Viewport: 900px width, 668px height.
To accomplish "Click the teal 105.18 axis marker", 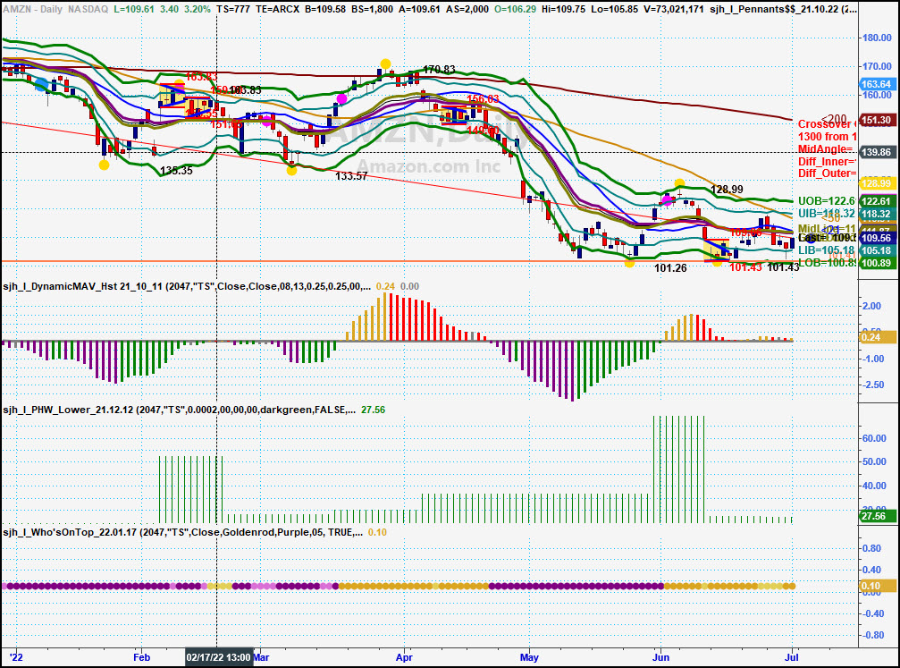I will pyautogui.click(x=877, y=250).
